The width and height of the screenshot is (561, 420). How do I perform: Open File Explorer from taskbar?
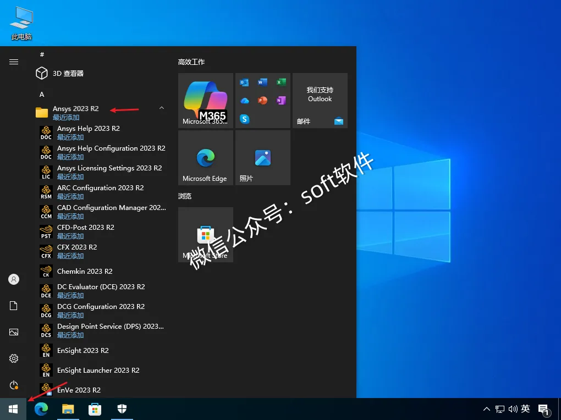pyautogui.click(x=68, y=409)
